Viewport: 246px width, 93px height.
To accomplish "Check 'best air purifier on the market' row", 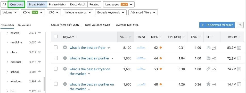I will [x=56, y=84].
